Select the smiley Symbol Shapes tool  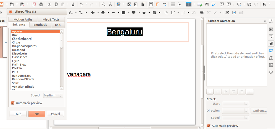point(103,13)
